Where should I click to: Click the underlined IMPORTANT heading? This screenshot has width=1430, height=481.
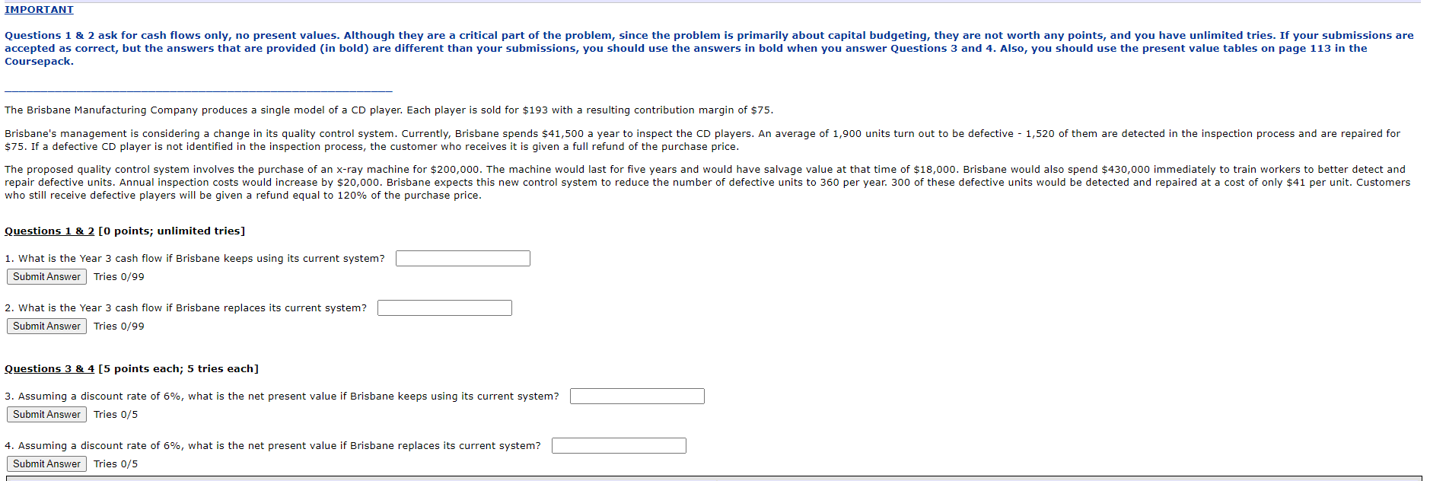pos(39,9)
